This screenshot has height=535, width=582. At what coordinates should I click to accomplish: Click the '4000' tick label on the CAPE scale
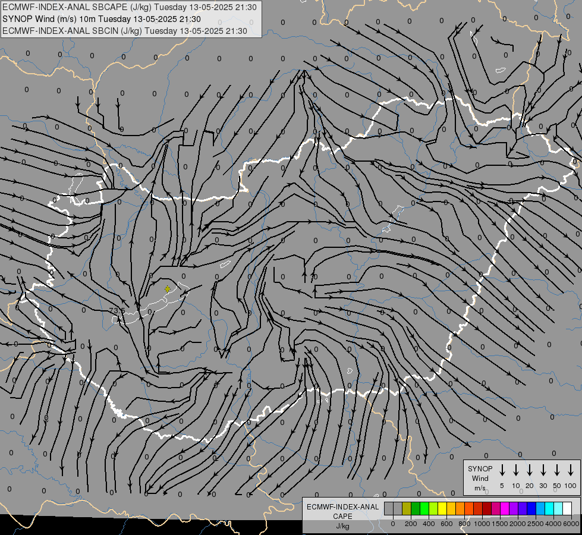[553, 524]
